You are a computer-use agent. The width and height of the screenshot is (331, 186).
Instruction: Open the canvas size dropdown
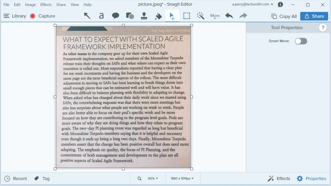pos(183,178)
